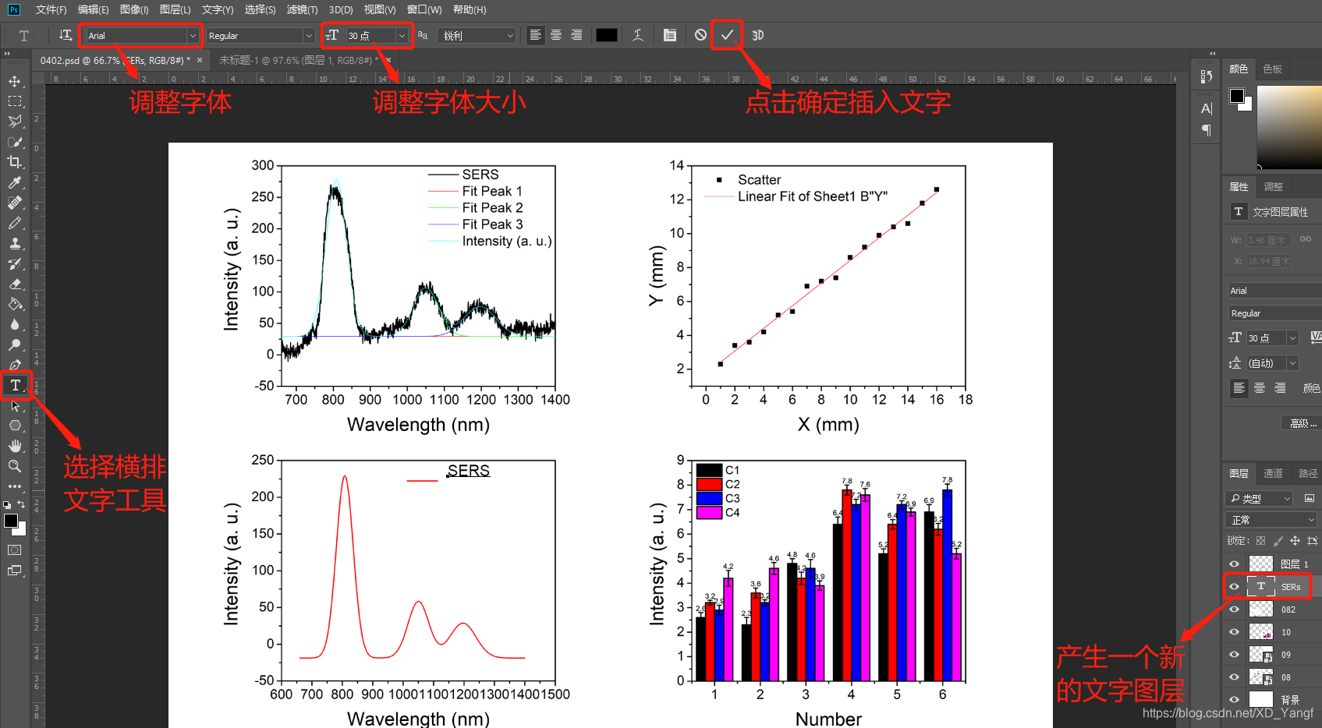
Task: Cancel current text edits
Action: [700, 35]
